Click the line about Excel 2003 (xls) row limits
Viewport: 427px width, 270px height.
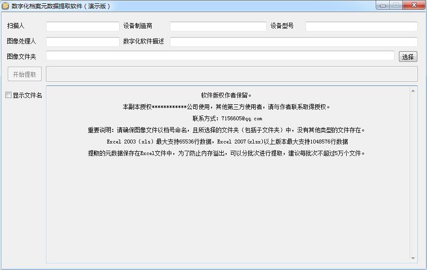click(x=227, y=142)
